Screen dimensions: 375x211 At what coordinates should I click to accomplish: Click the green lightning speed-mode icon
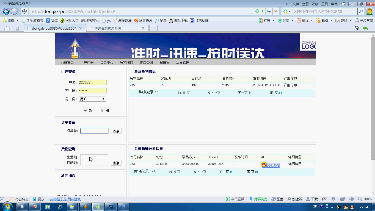(x=262, y=11)
